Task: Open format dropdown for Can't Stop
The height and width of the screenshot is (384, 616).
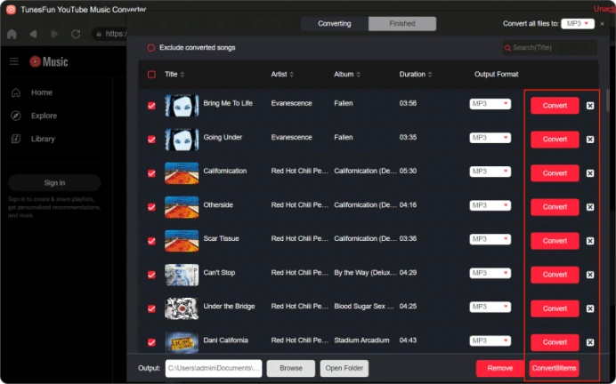Action: [x=490, y=273]
